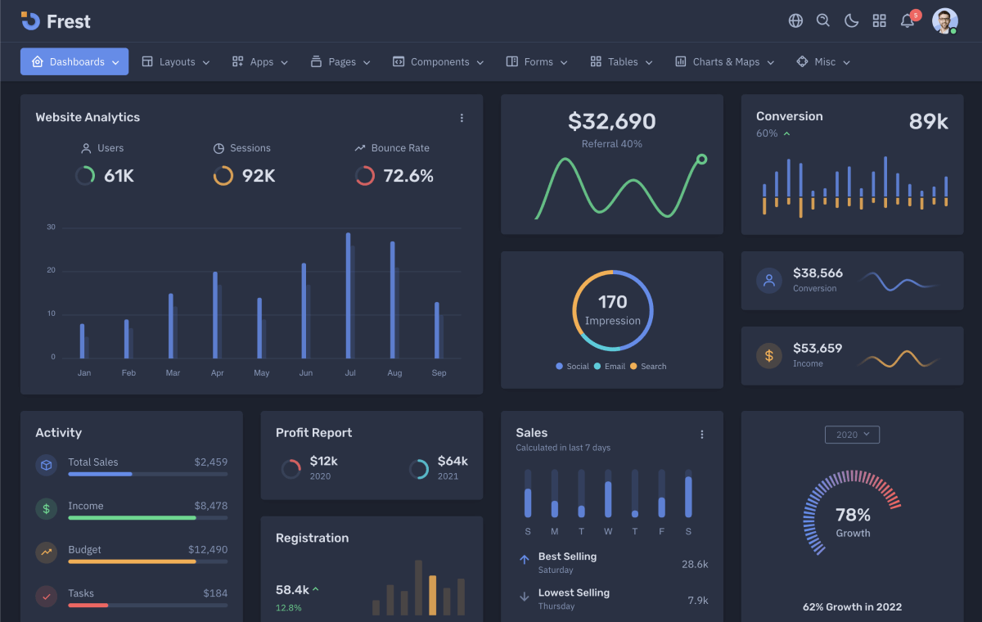Click the user profile avatar
982x622 pixels.
pyautogui.click(x=944, y=20)
